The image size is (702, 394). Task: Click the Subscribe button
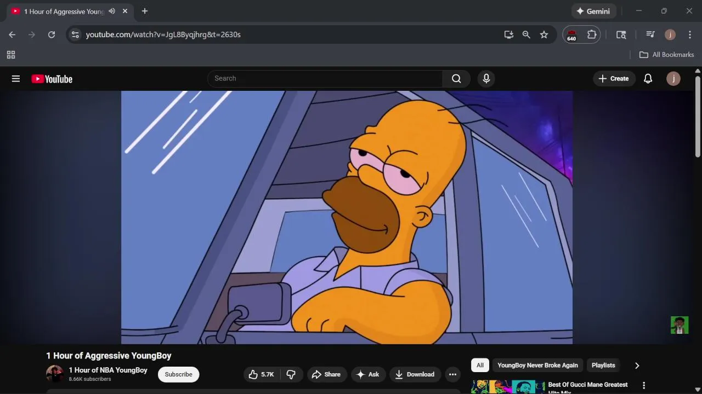[178, 374]
